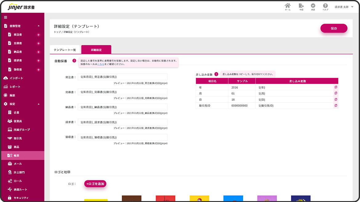Toggle the hamburger sidebar menu
This screenshot has height=202, width=360.
click(x=6, y=17)
